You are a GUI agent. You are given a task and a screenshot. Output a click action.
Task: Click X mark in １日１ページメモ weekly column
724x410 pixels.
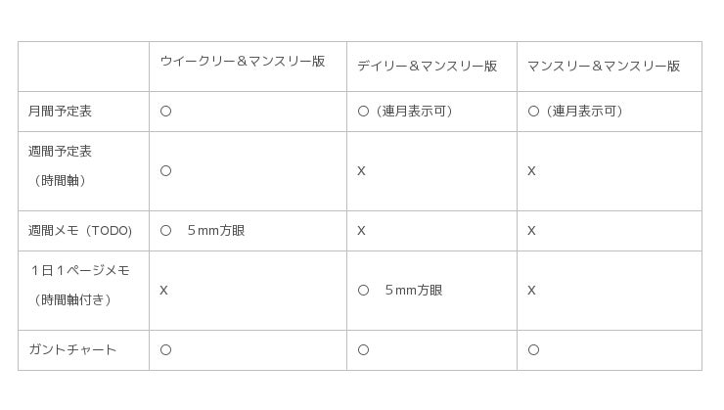[x=163, y=291]
